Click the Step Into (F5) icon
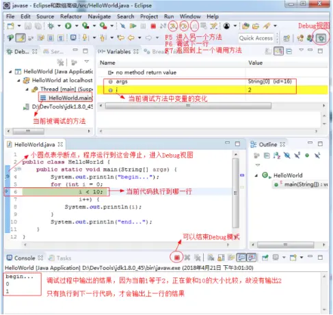333x315 pixels. point(173,27)
